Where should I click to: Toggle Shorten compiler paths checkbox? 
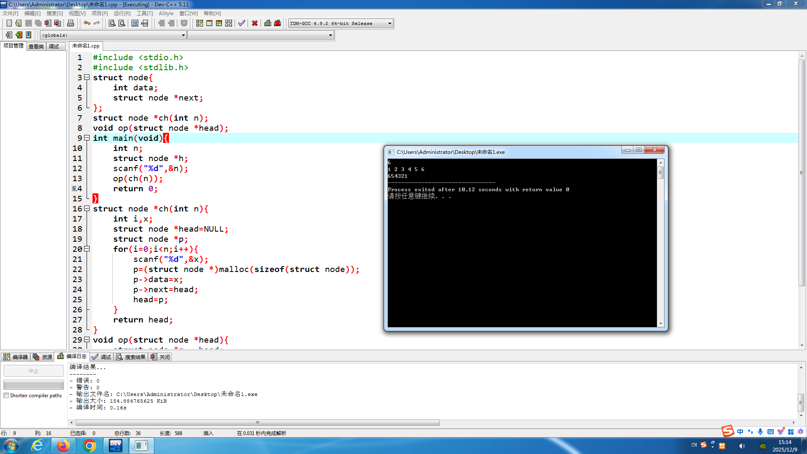[x=6, y=396]
